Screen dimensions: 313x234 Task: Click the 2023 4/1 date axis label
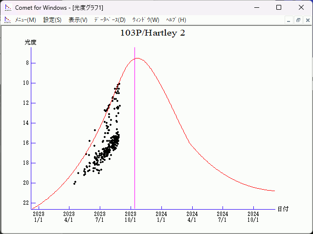click(69, 217)
